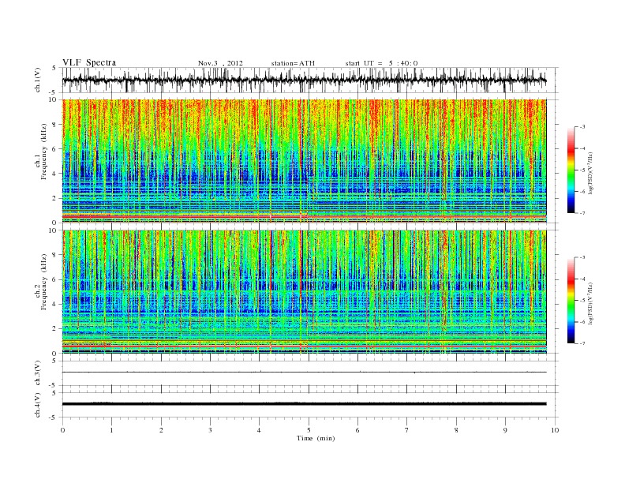Click the ch.1 spectrogram color bar
Screen dimensions: 625x483
pos(571,170)
